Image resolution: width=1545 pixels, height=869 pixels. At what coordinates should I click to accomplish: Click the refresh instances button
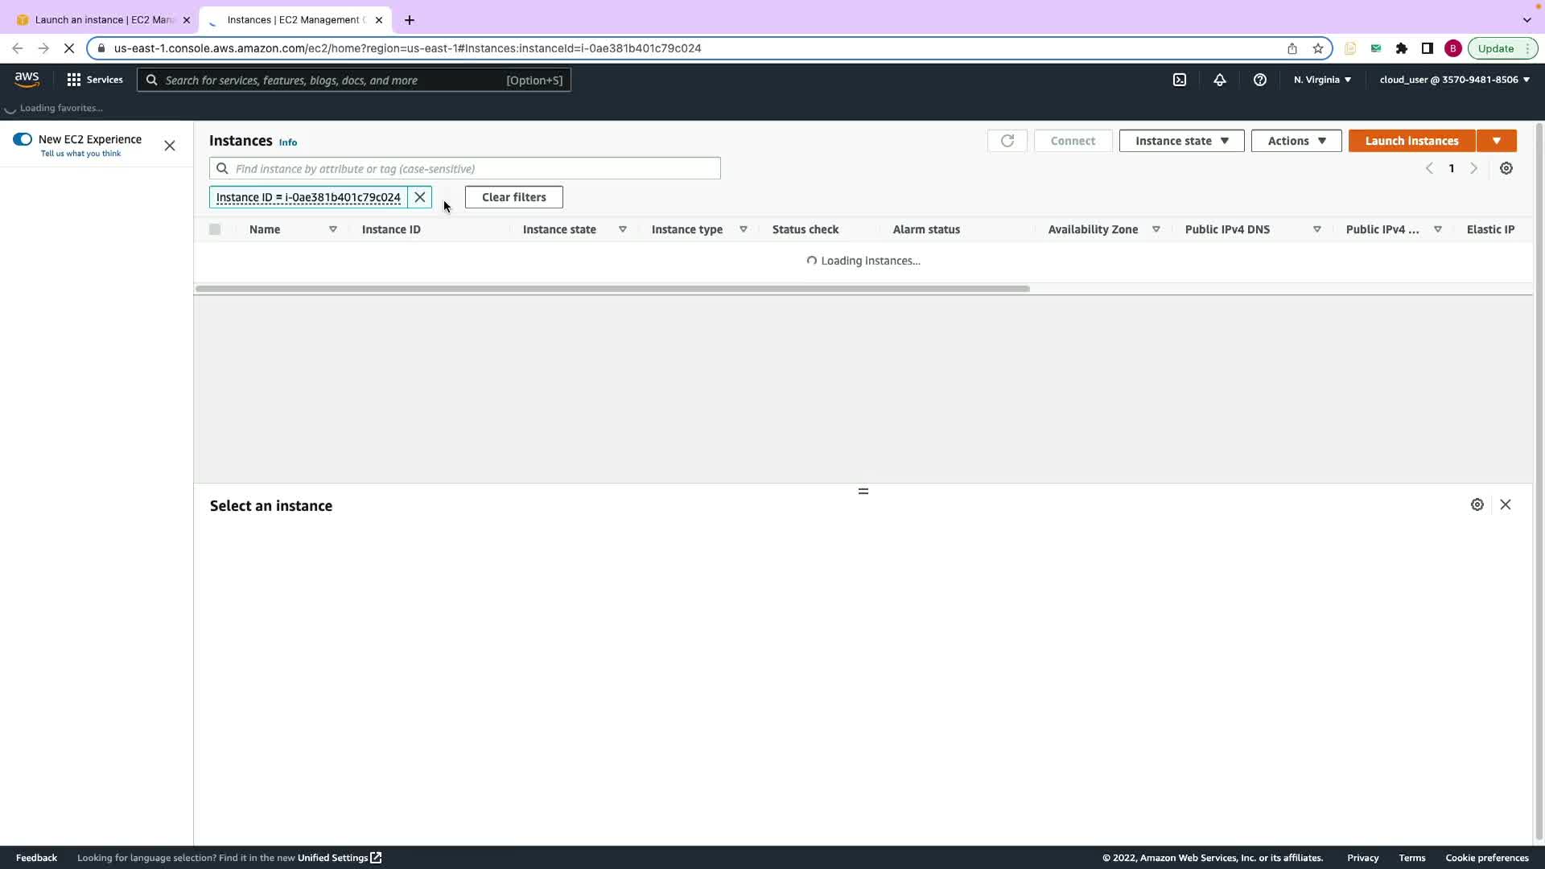[1007, 141]
